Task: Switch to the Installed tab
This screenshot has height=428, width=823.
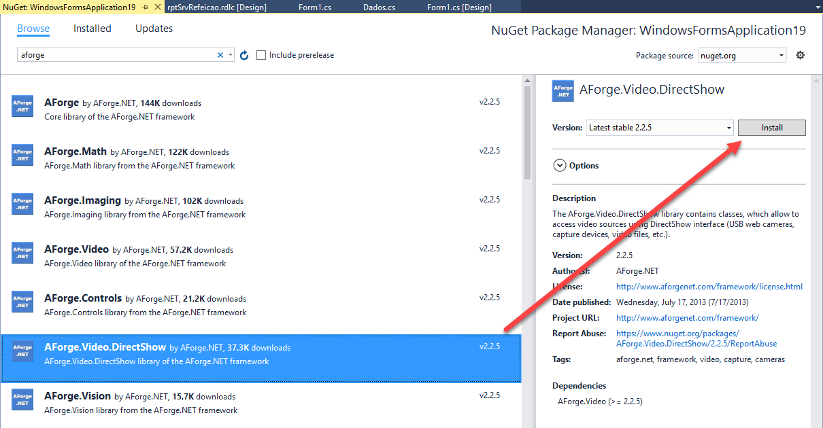Action: click(93, 29)
